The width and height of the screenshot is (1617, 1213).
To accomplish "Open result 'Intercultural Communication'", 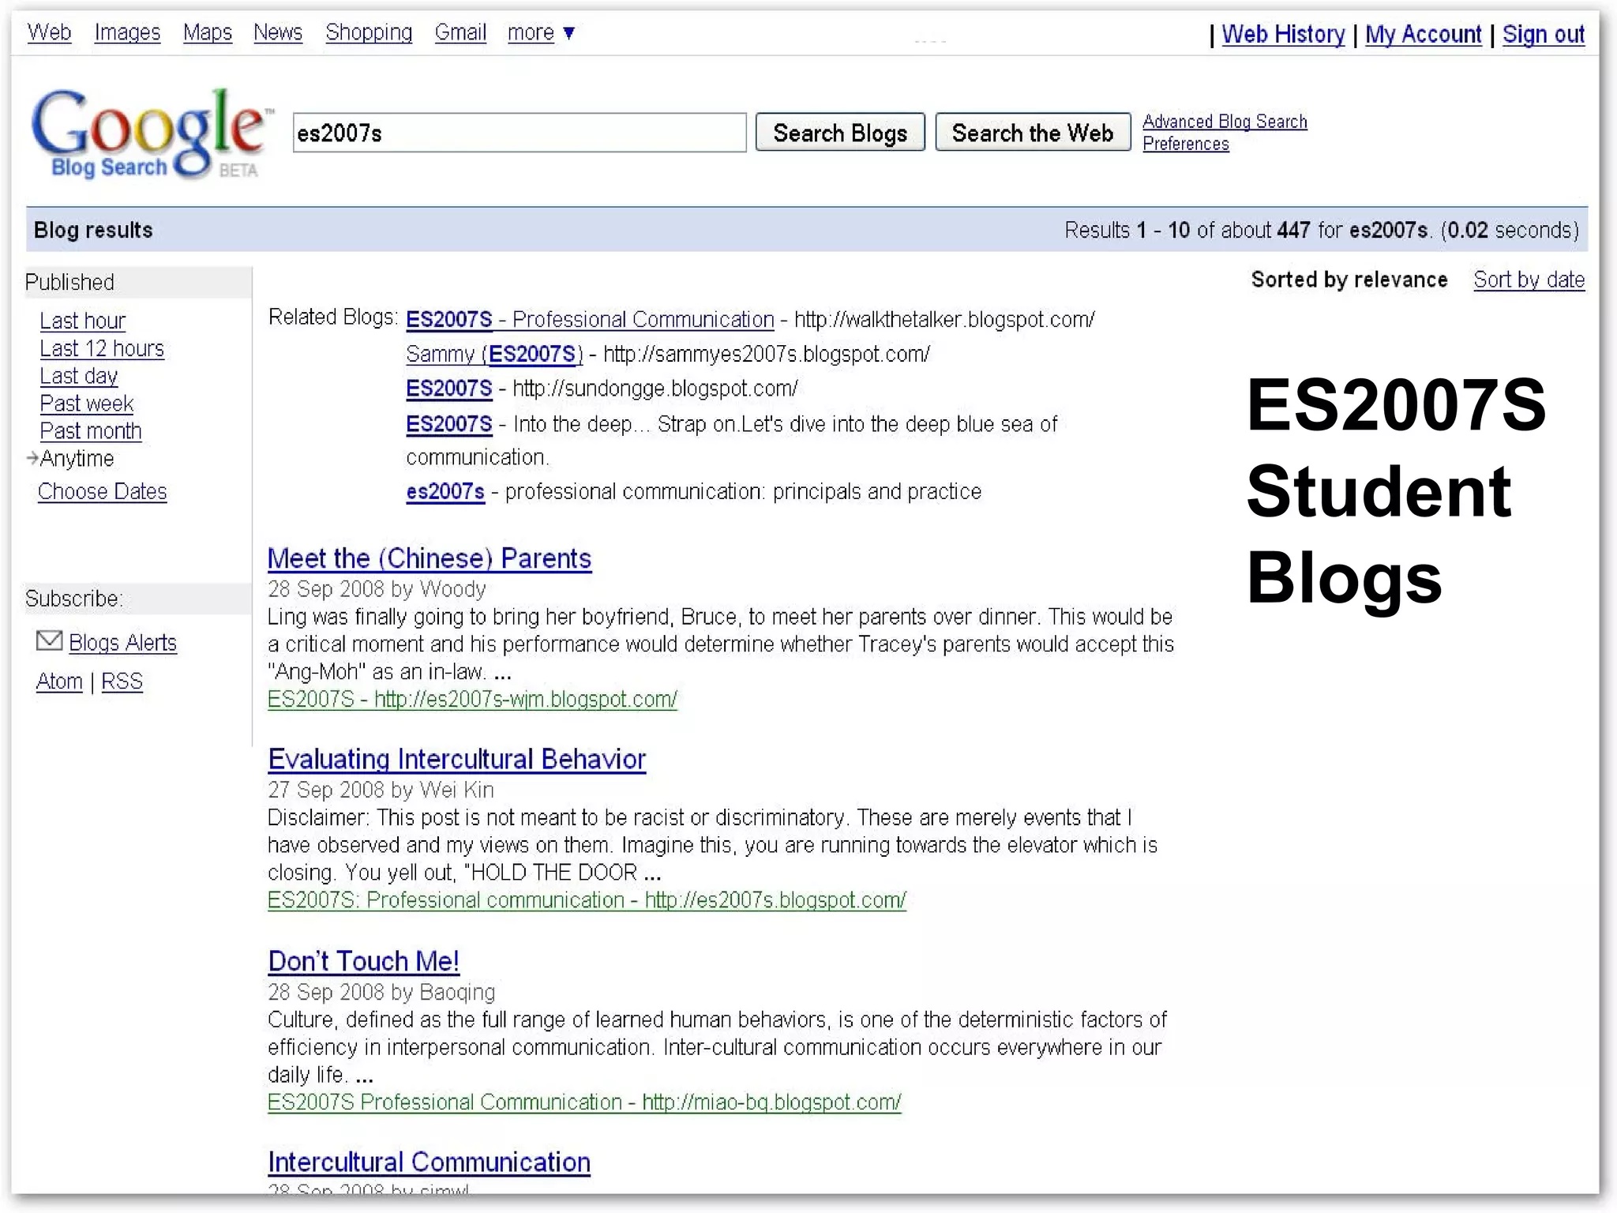I will click(429, 1162).
